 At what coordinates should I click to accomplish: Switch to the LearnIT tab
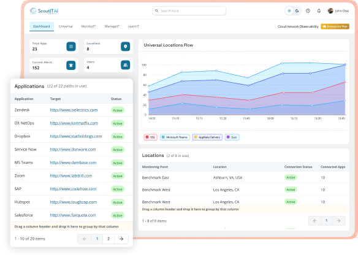(134, 26)
